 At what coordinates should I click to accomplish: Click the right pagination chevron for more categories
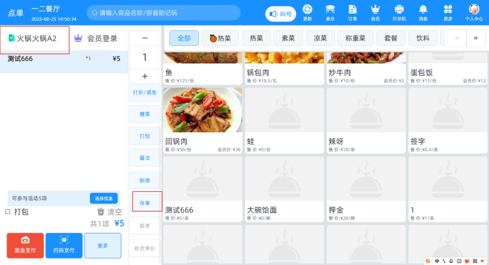(477, 38)
